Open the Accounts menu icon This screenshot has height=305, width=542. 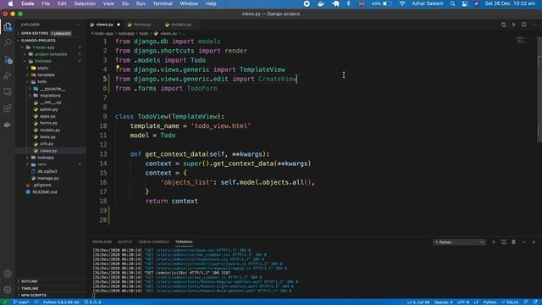[x=8, y=274]
